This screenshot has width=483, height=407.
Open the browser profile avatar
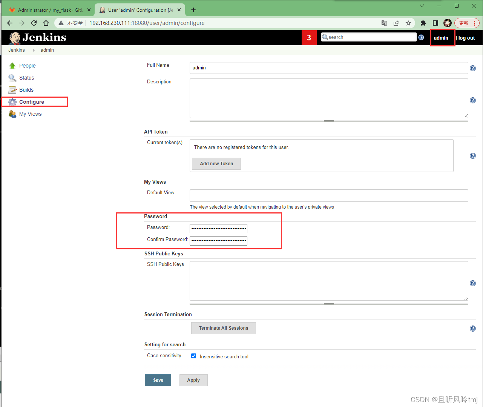click(x=448, y=23)
